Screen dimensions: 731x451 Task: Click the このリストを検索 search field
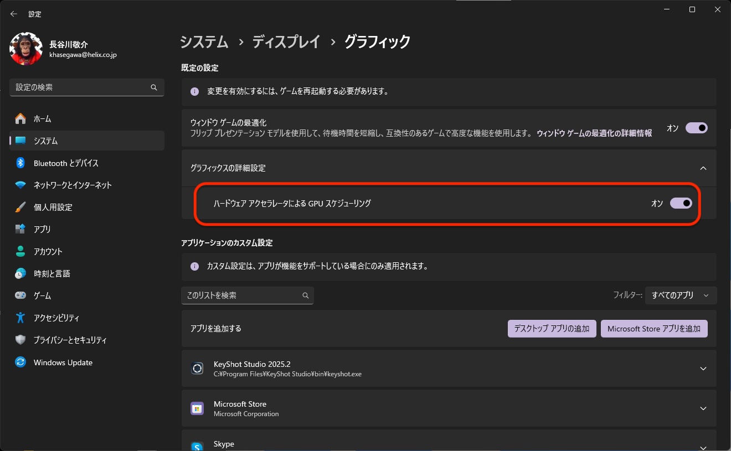(241, 296)
